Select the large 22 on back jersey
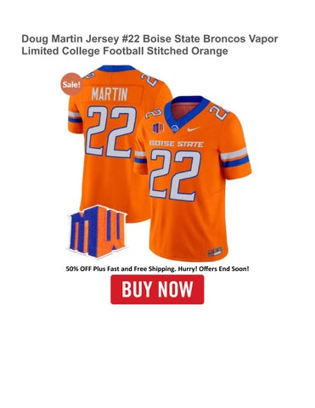The image size is (315, 408). pyautogui.click(x=111, y=132)
